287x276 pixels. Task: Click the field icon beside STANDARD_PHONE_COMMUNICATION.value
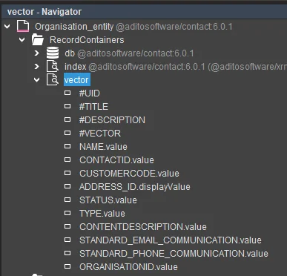pos(67,253)
